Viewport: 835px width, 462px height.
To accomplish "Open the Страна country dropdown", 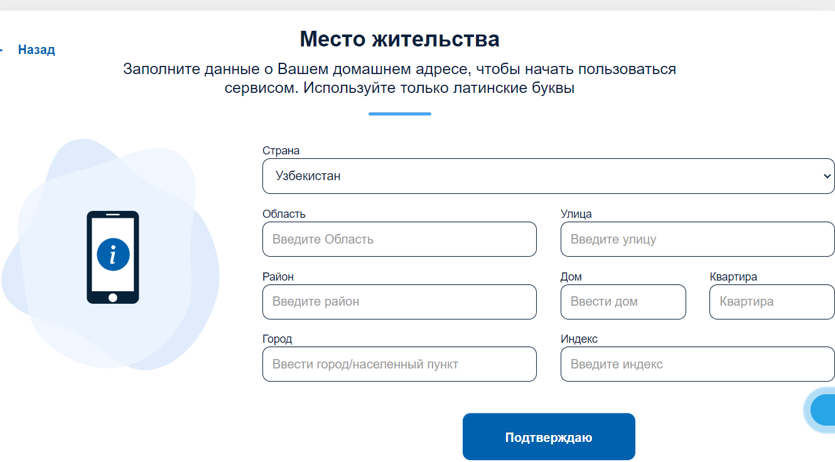I will [x=549, y=176].
